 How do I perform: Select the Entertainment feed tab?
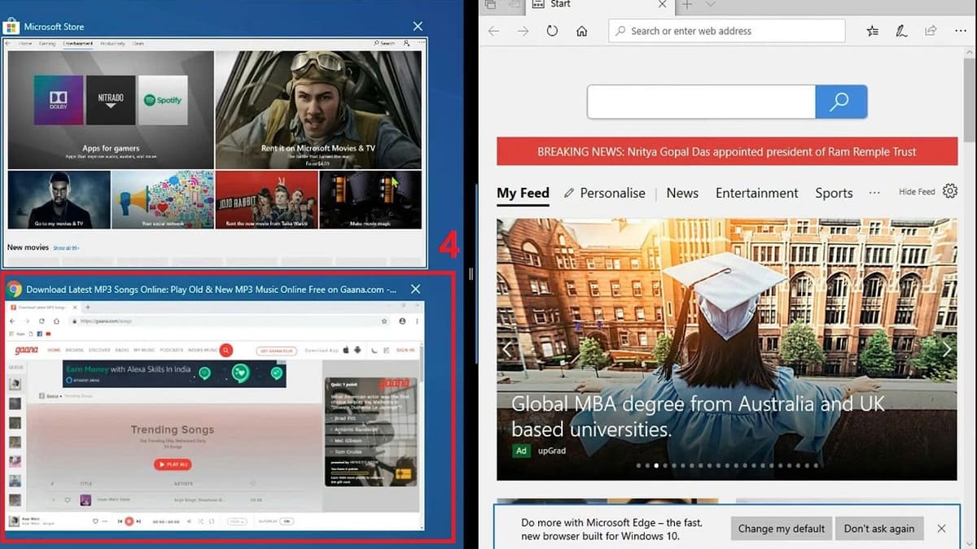[x=756, y=193]
